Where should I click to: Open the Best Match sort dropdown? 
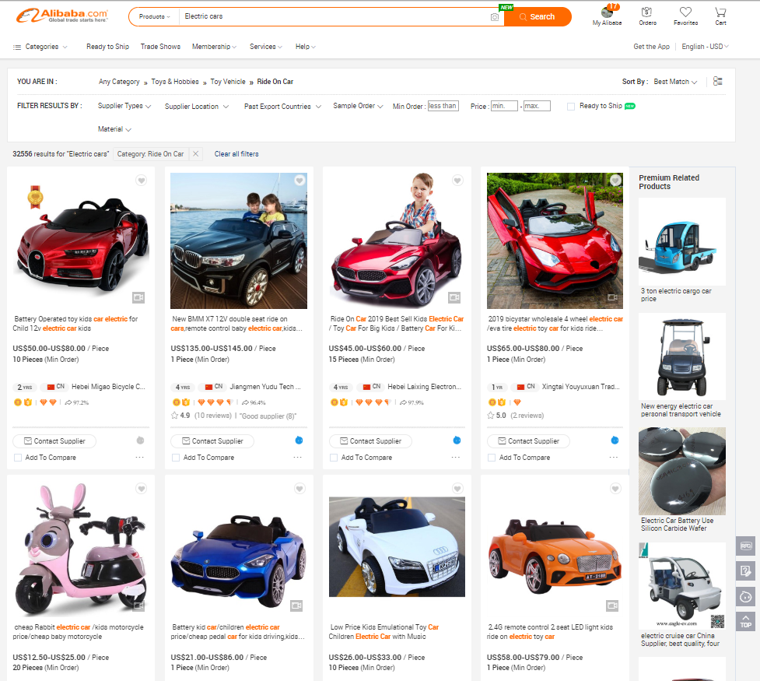[x=674, y=82]
